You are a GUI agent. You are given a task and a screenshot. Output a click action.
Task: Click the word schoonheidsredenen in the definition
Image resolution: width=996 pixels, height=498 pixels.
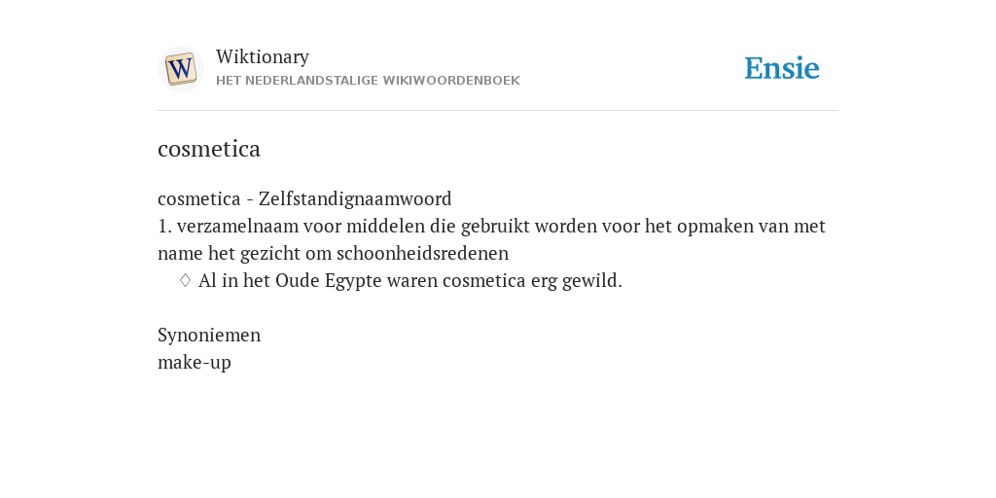tap(422, 254)
